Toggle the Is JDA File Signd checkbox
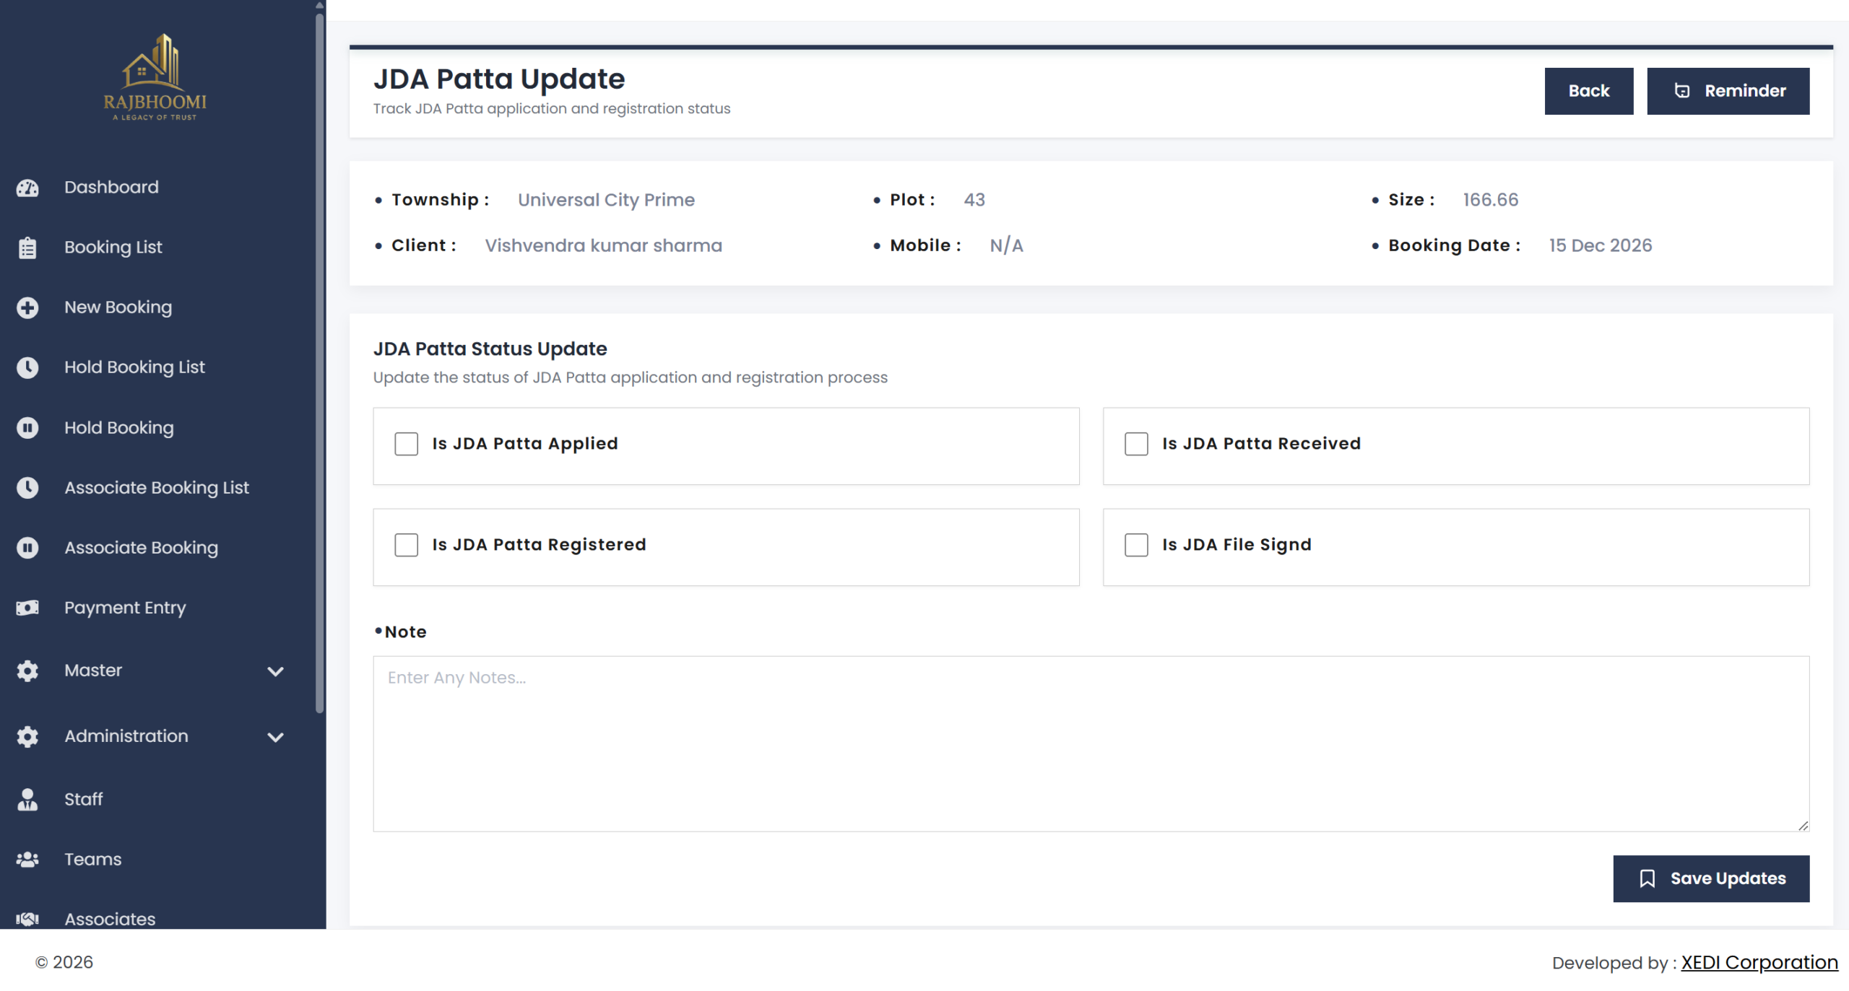 tap(1136, 545)
